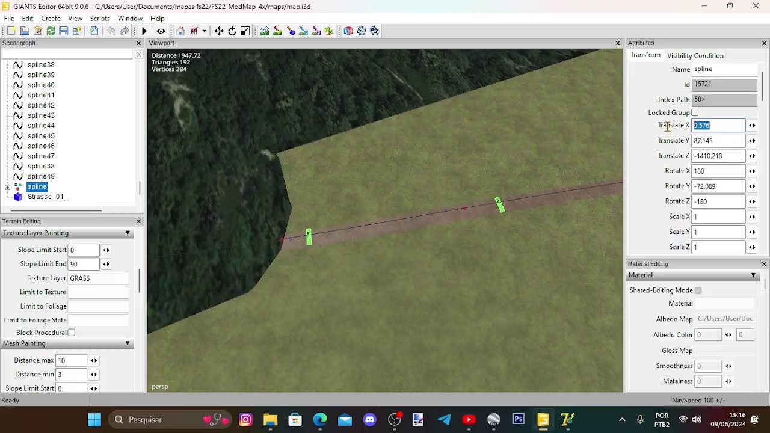Image resolution: width=770 pixels, height=433 pixels.
Task: Click the Slope Limit End stepper arrows
Action: coord(106,264)
